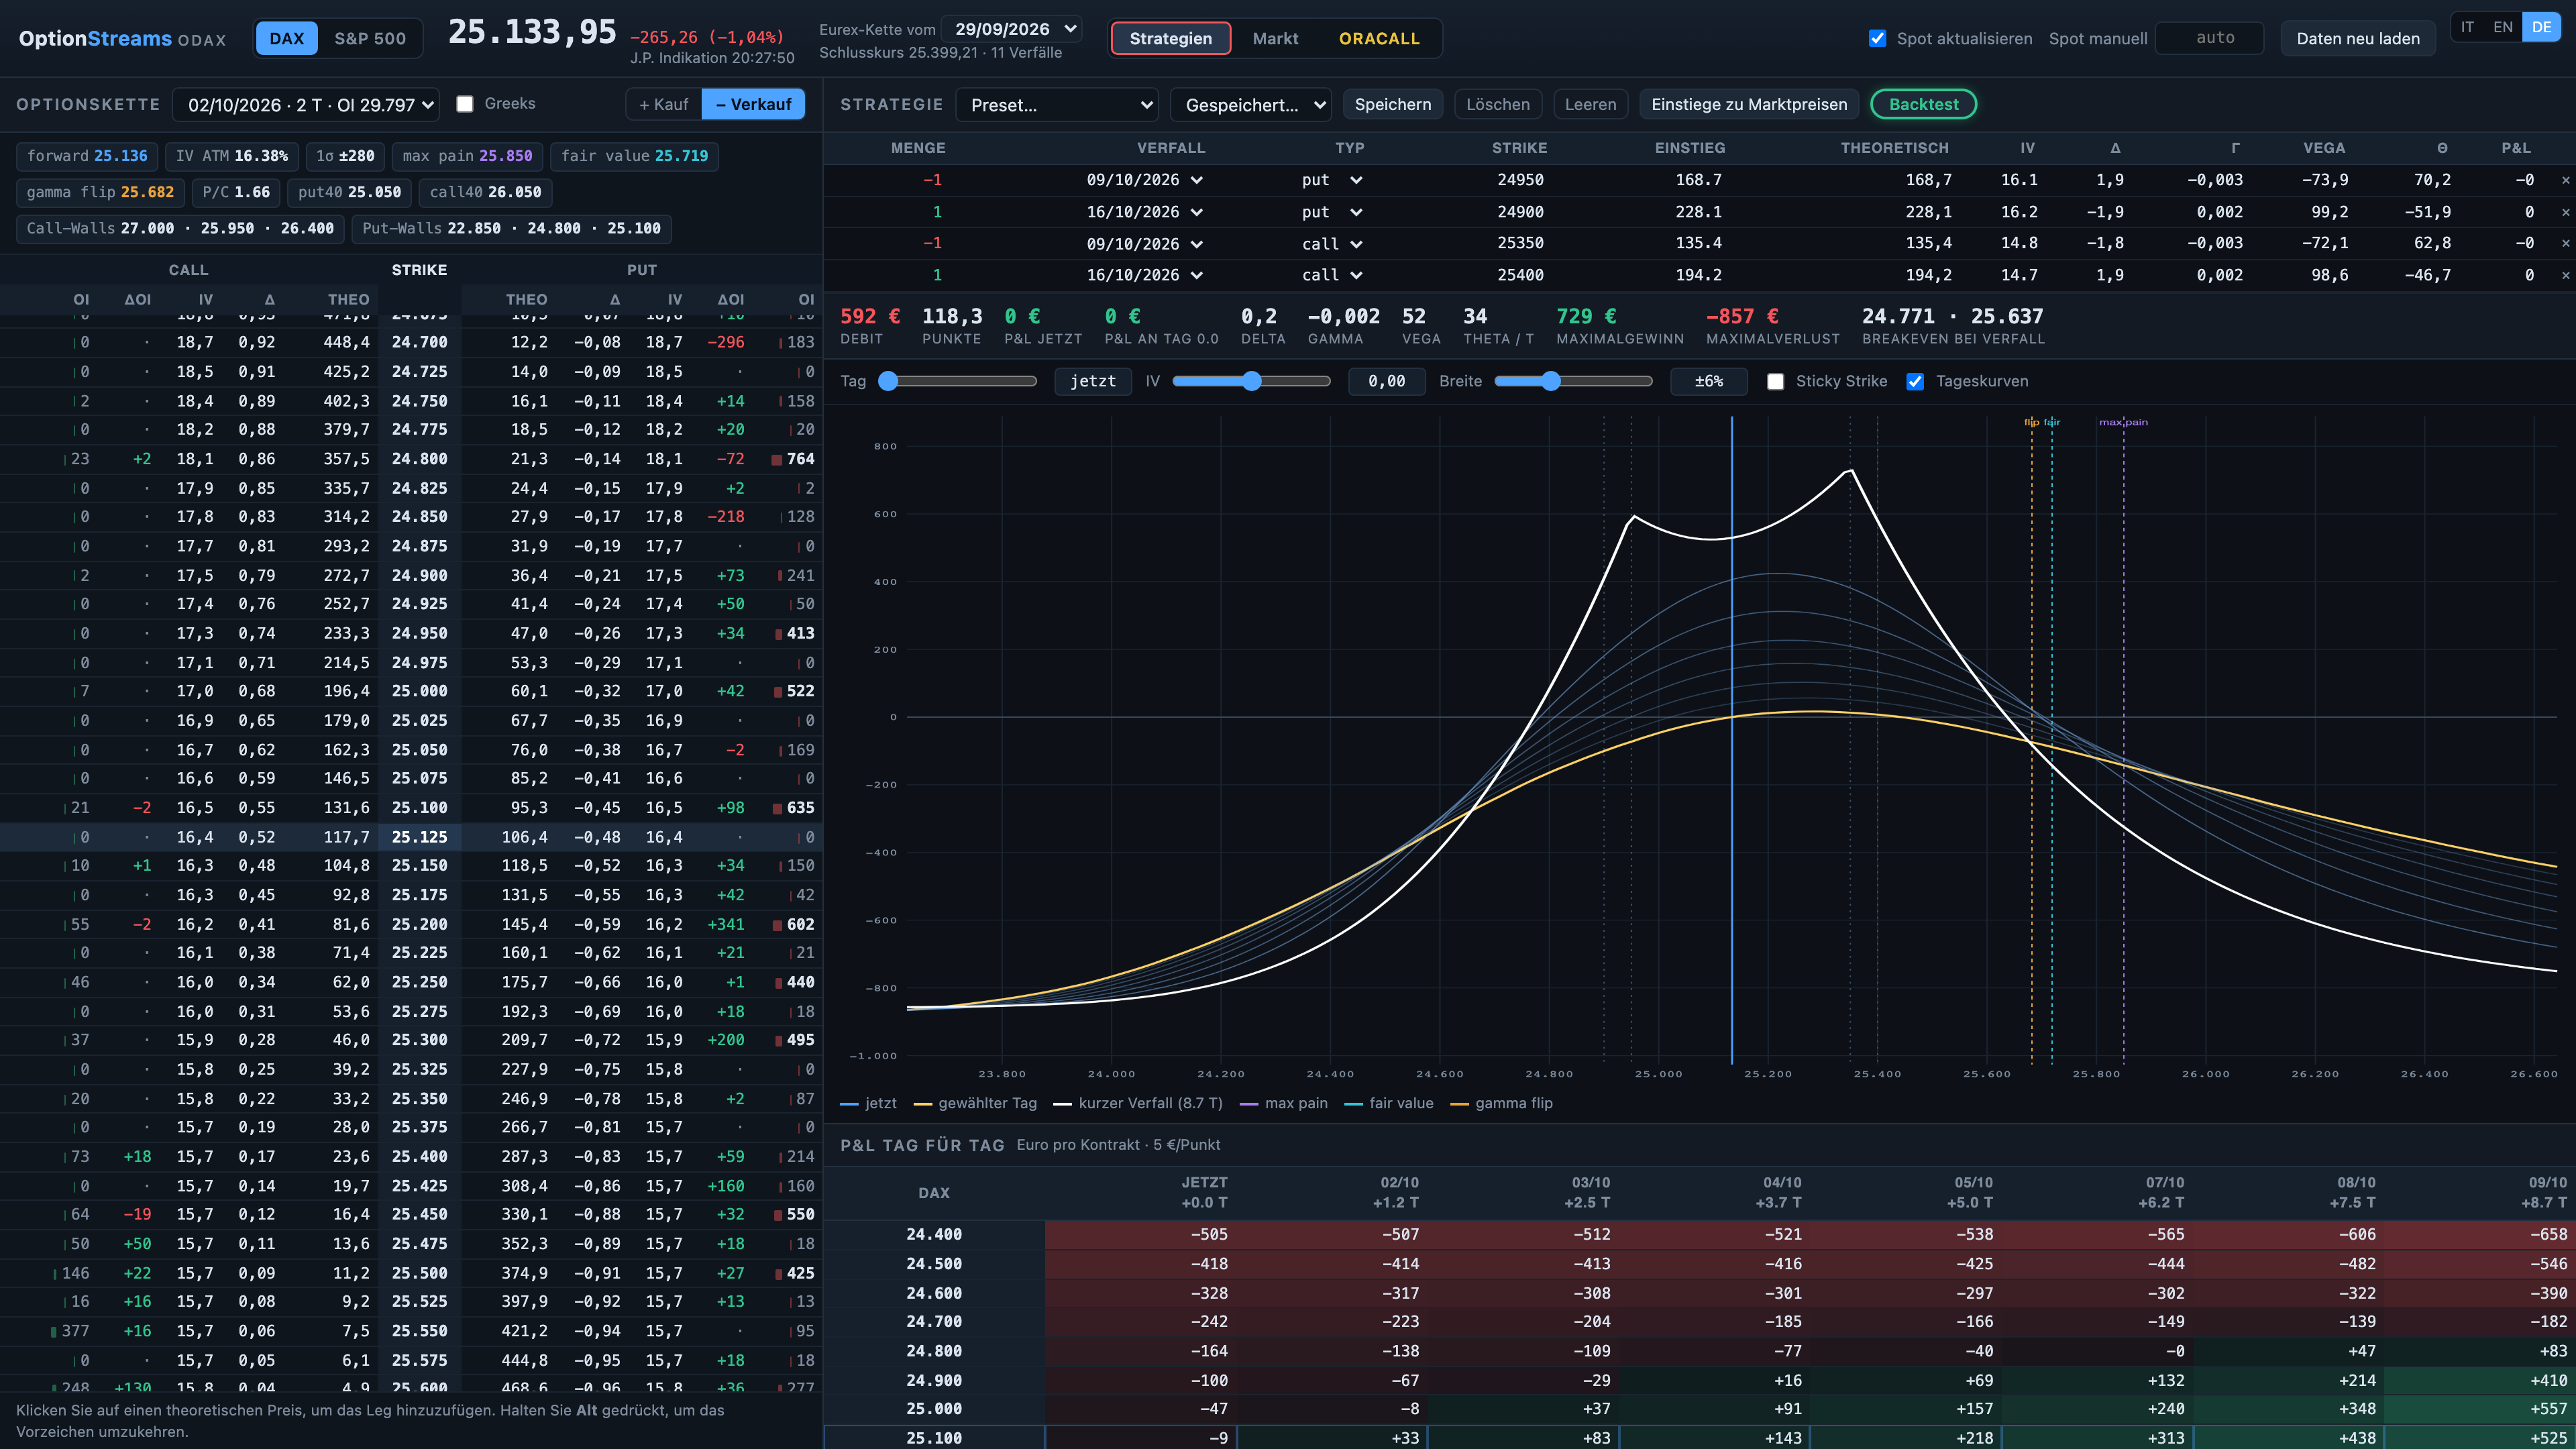Open the Gespeichert dropdown
This screenshot has height=1449, width=2576.
click(1251, 104)
